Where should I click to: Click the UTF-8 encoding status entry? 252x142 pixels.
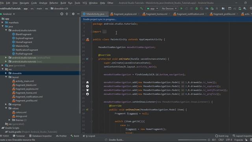tap(229, 140)
